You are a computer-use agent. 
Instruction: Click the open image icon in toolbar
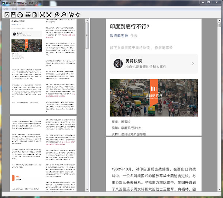[x=6, y=15]
